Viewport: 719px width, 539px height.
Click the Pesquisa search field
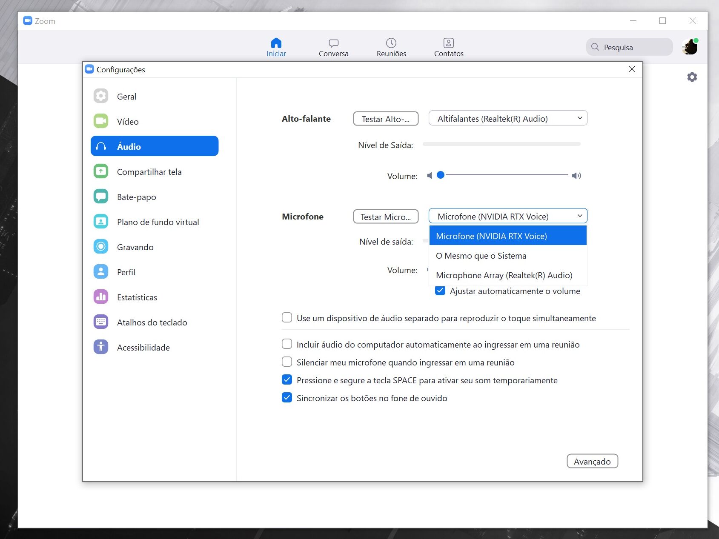pos(629,47)
